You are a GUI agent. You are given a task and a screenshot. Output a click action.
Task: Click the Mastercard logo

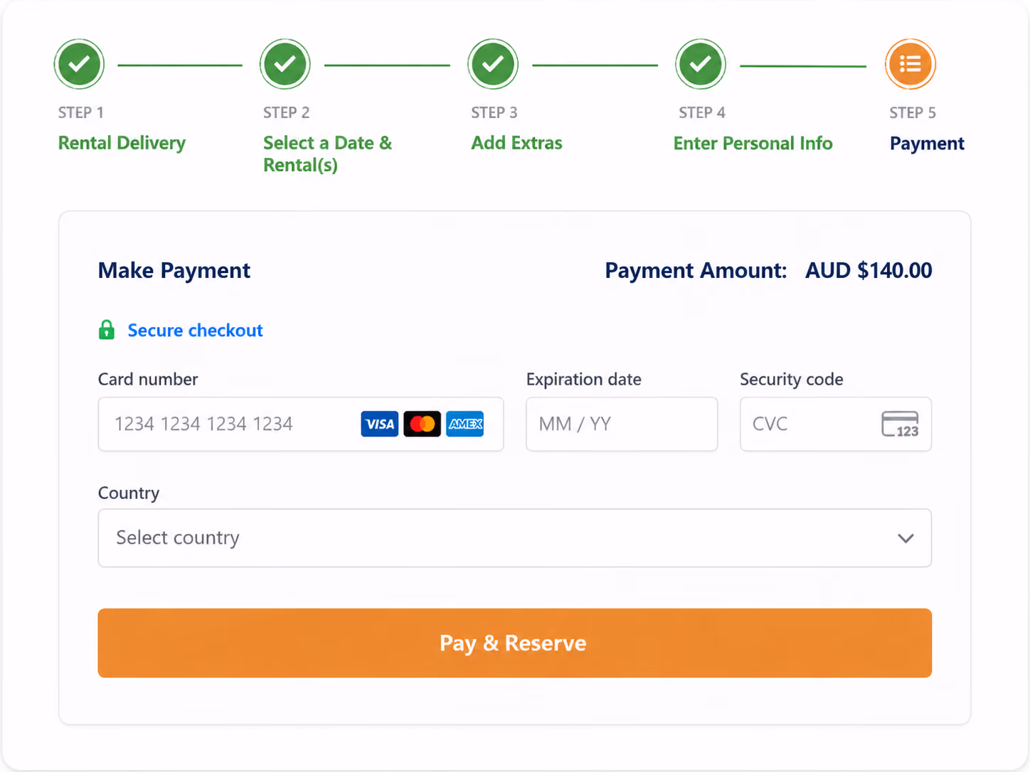pos(423,424)
